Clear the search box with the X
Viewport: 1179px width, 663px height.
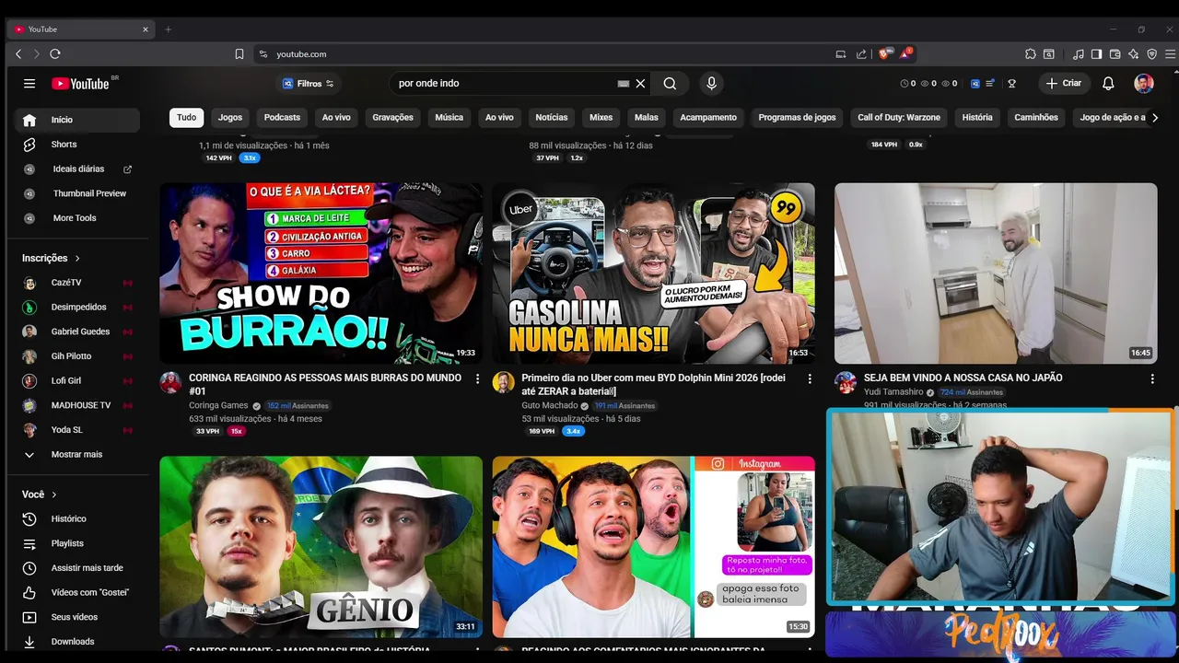(641, 83)
